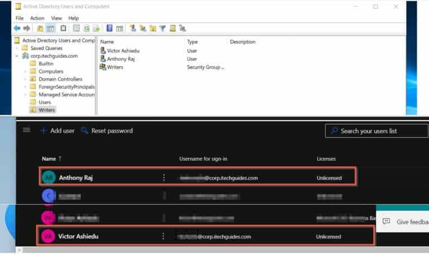This screenshot has height=255, width=429.
Task: Click the Licenses column header
Action: [x=326, y=159]
